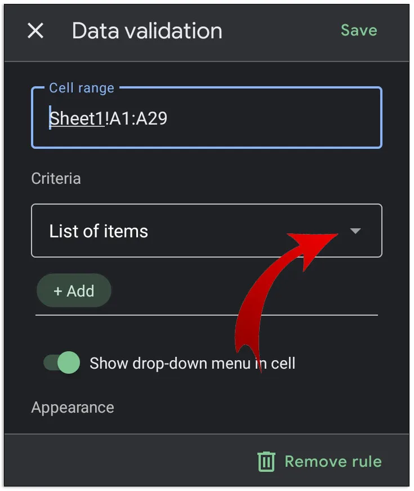414x491 pixels.
Task: Click the Remove rule text
Action: click(x=333, y=462)
